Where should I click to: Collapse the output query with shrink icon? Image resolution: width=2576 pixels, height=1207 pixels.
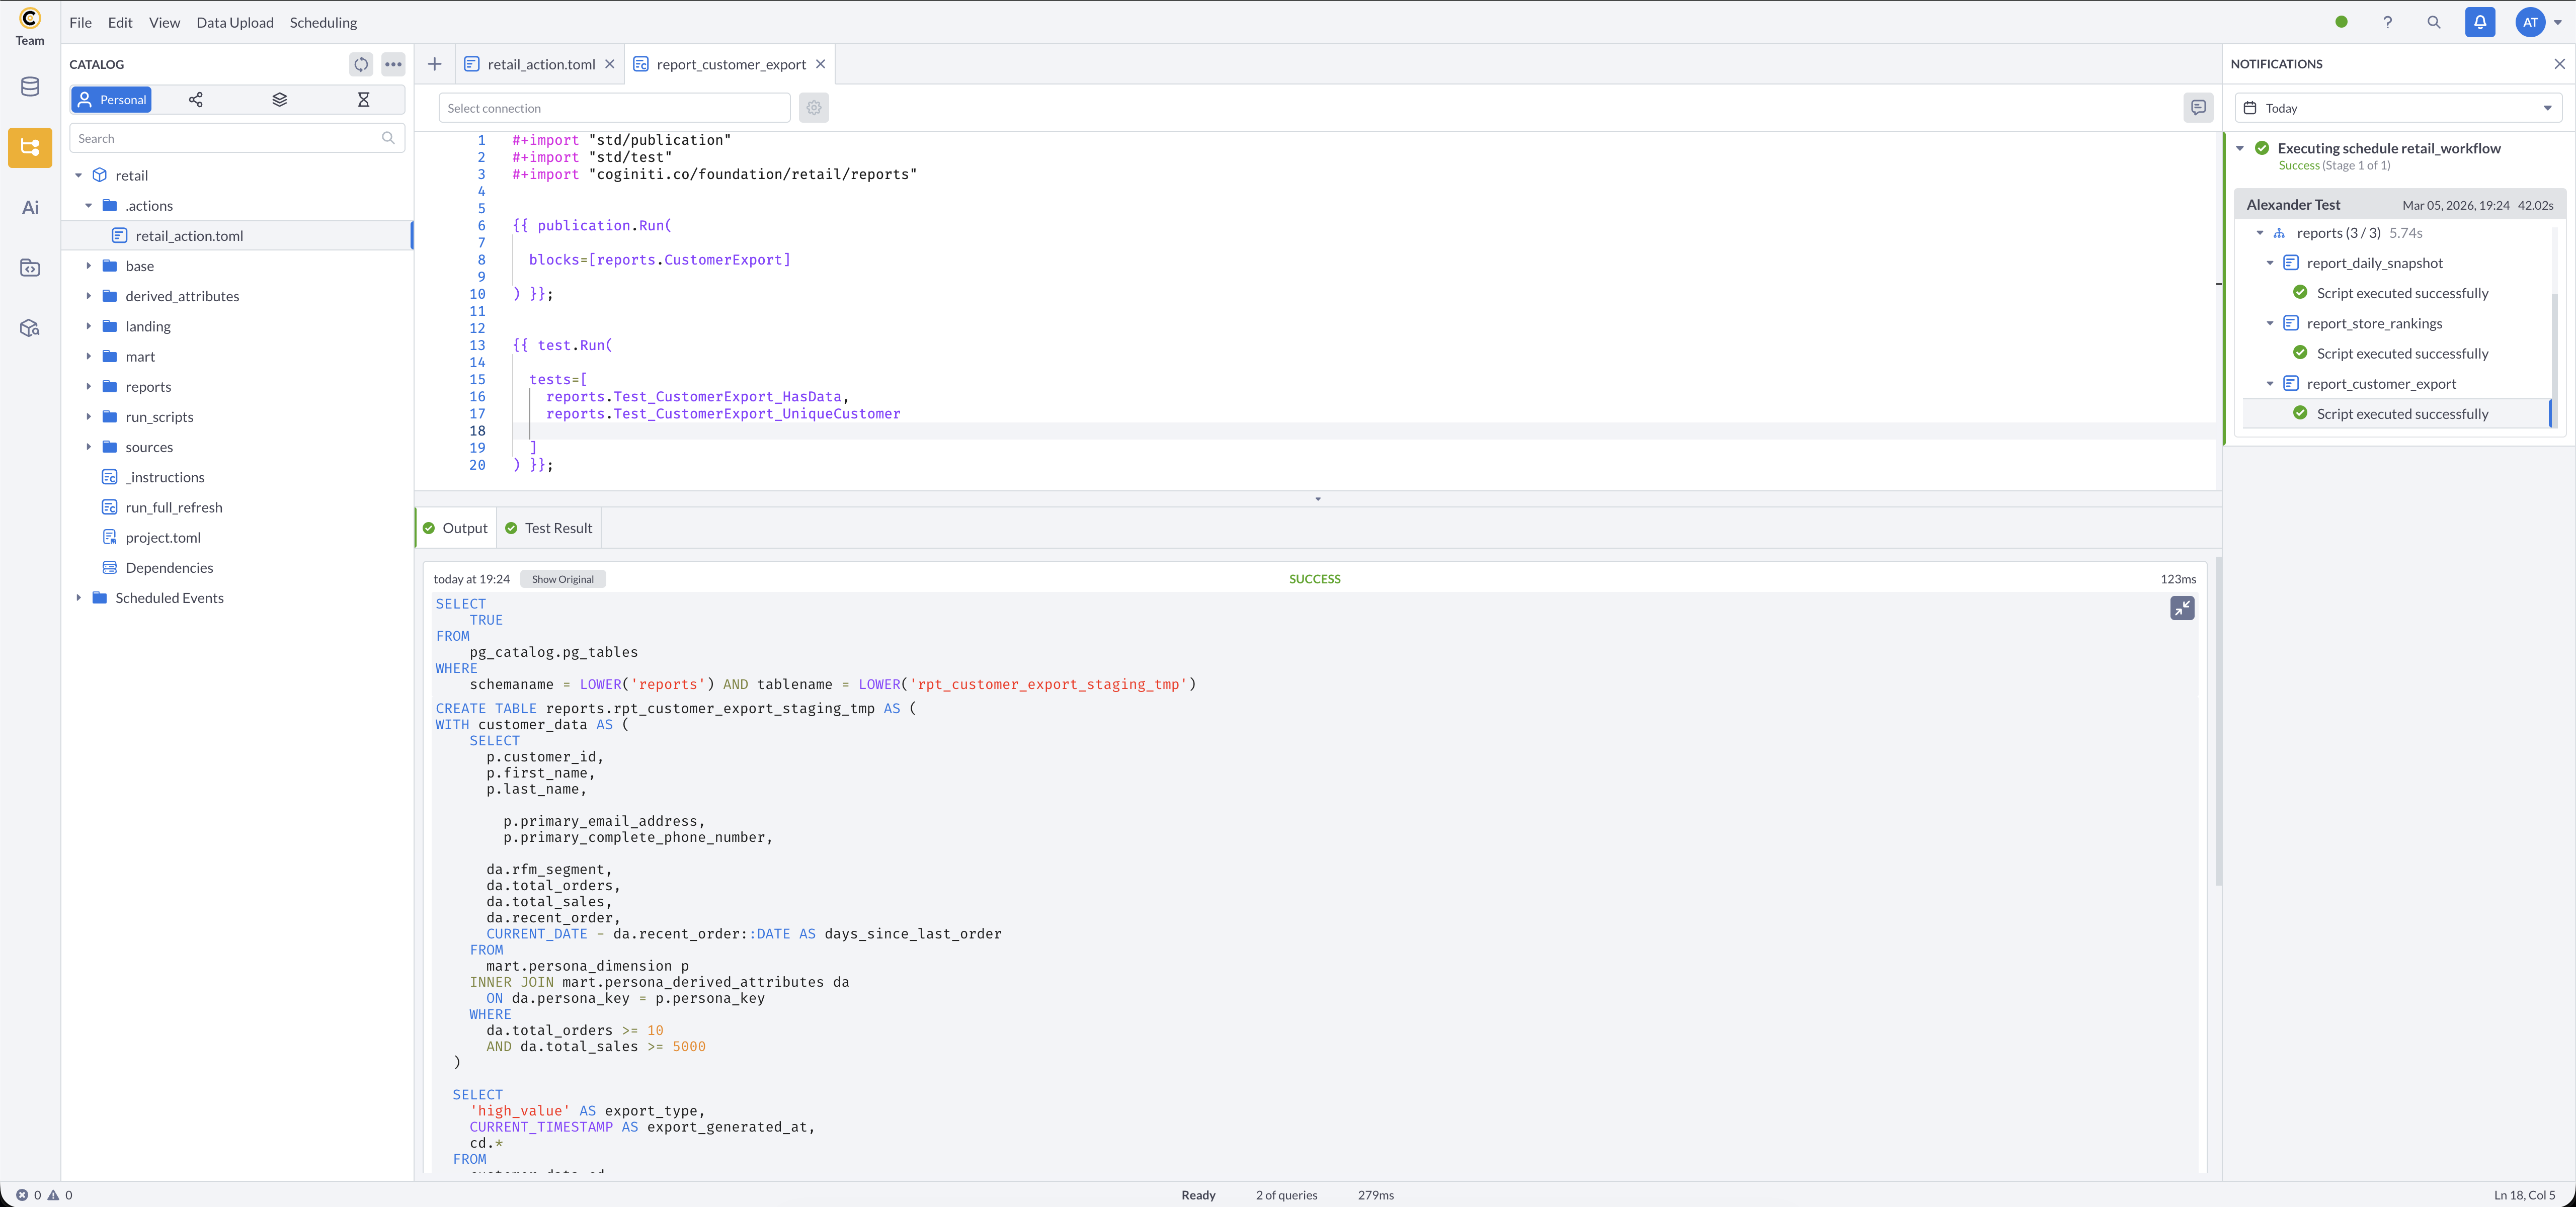click(x=2182, y=609)
